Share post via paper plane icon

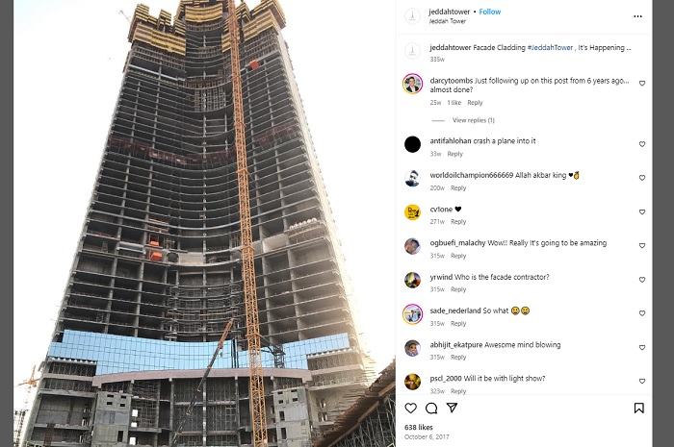click(452, 408)
